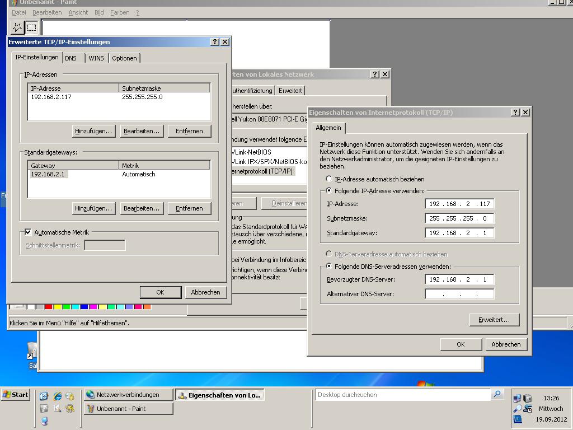Click the Alternativer DNS-Server input field
573x430 pixels.
pyautogui.click(x=459, y=294)
